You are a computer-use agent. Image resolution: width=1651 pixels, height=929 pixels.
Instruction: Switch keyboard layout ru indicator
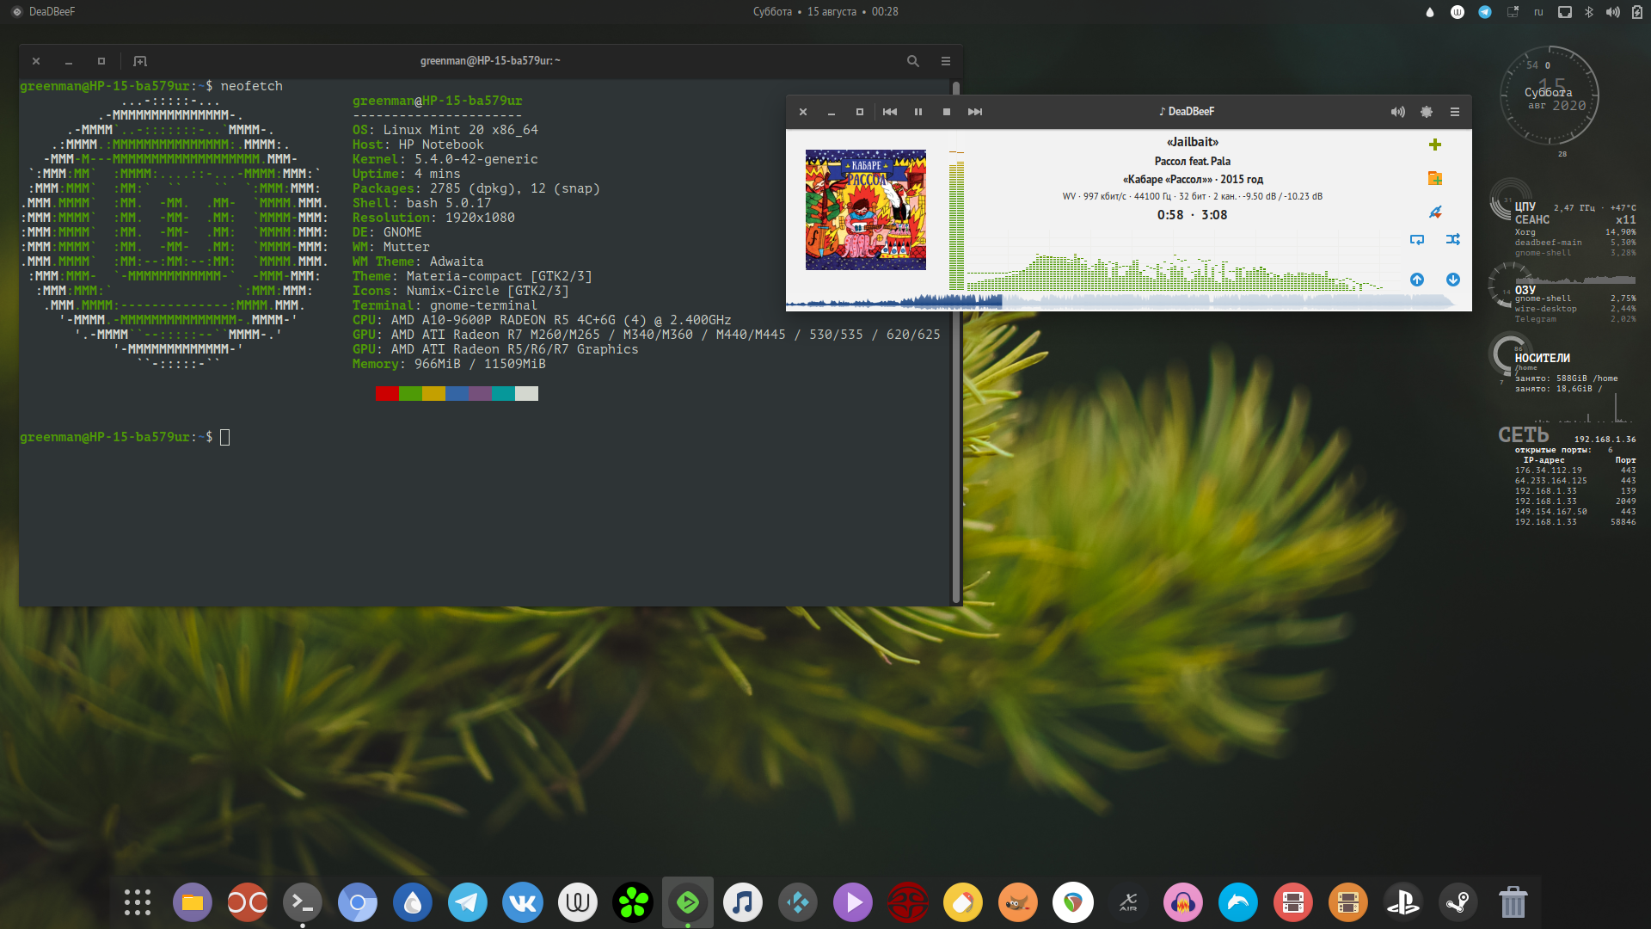click(1538, 12)
